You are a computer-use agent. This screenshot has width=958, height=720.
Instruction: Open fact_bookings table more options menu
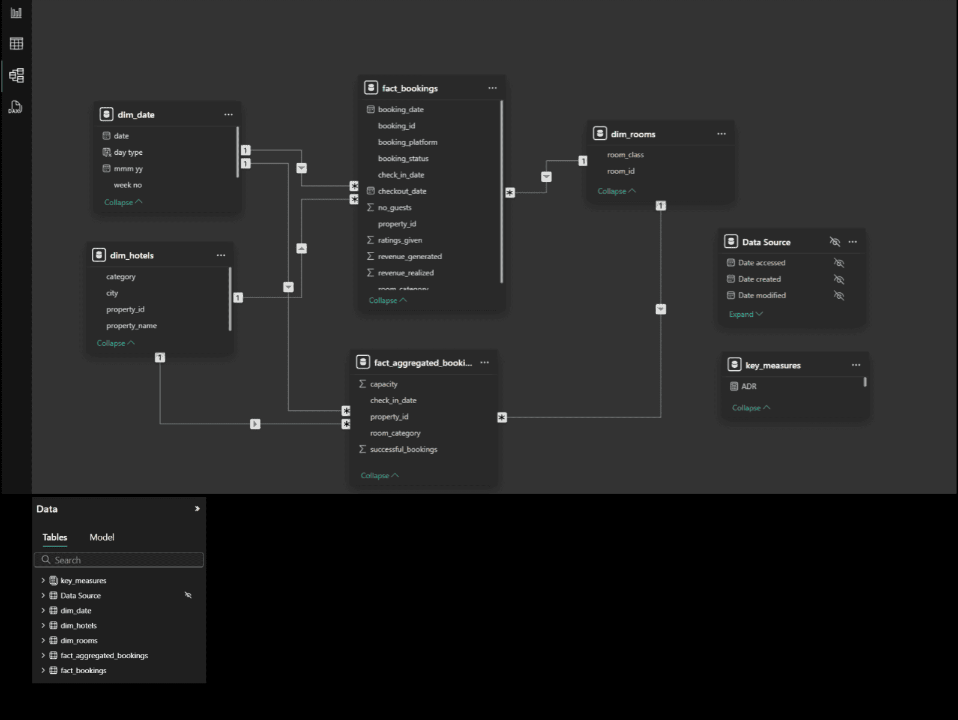coord(492,88)
